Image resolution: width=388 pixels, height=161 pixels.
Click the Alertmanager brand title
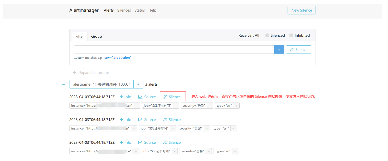(x=84, y=10)
